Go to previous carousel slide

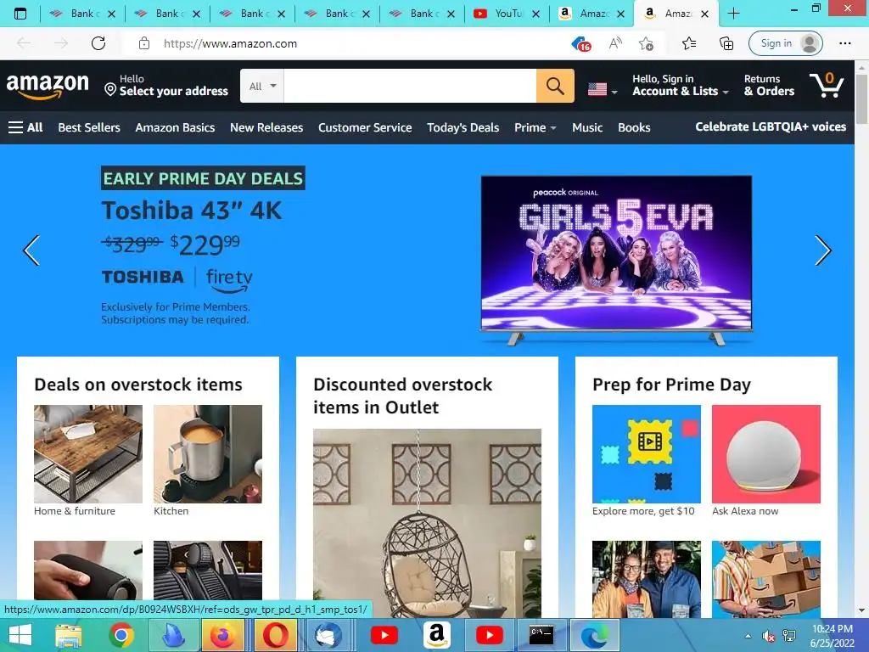[x=31, y=250]
